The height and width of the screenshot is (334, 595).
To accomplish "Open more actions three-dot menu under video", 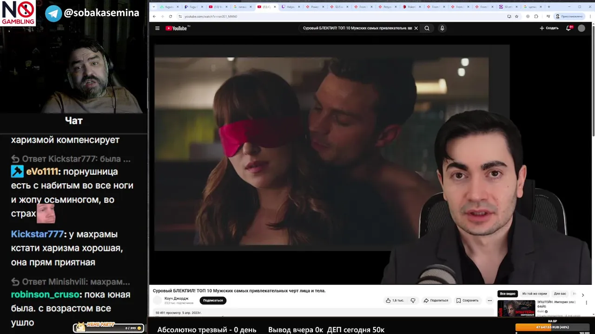I will click(x=489, y=301).
